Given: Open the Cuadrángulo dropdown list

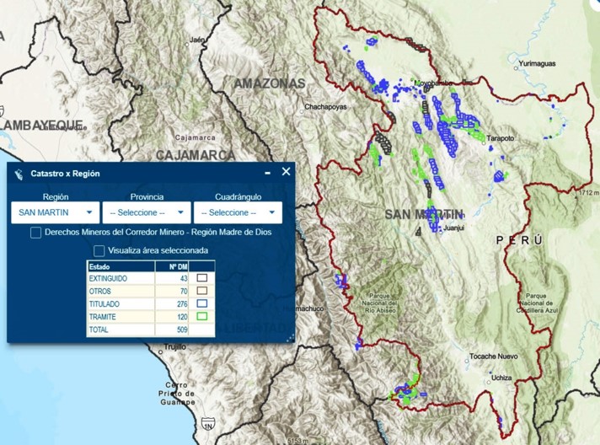Looking at the screenshot, I should 238,212.
